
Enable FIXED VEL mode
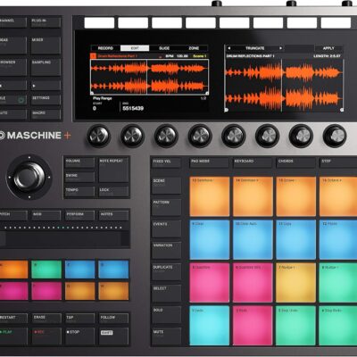click(166, 163)
